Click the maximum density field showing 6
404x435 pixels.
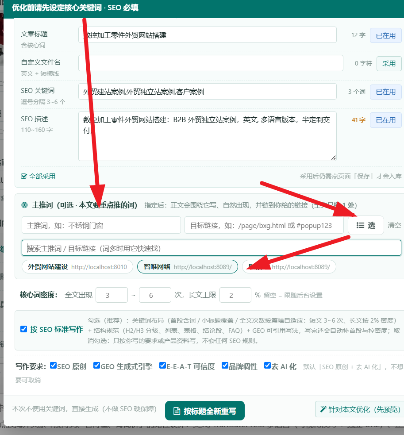point(155,295)
